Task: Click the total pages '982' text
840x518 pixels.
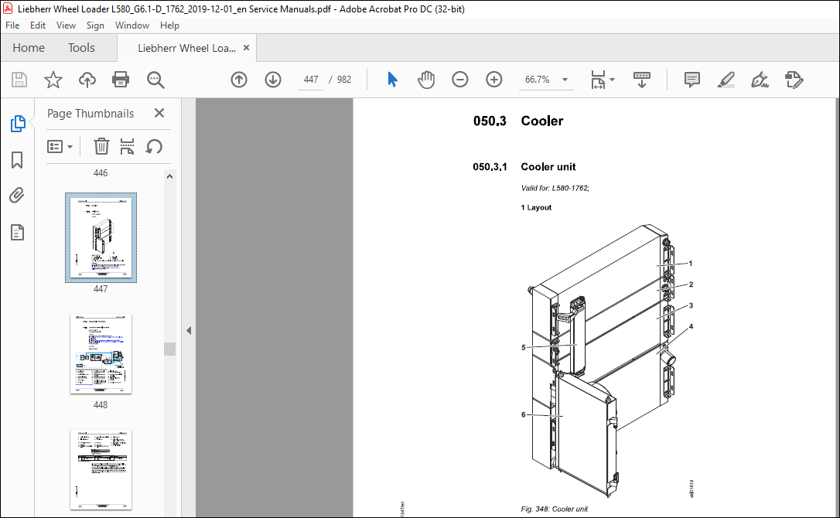Action: [x=344, y=80]
